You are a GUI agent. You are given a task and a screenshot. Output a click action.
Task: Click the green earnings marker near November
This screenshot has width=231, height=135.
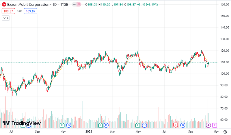[62, 125]
